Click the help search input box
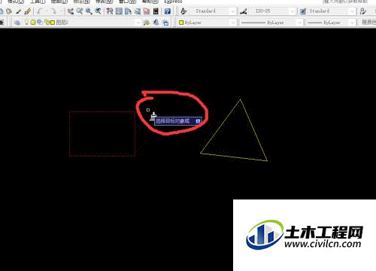 [346, 2]
